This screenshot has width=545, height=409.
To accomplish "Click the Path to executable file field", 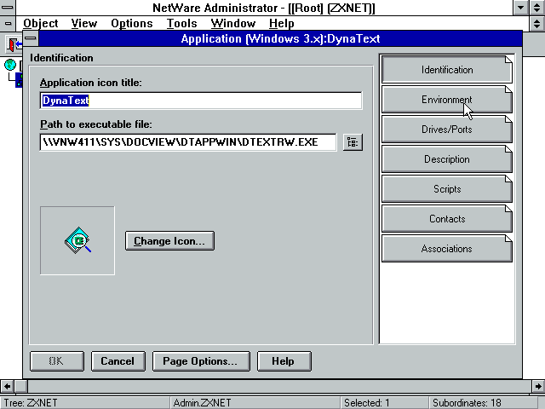I will [188, 142].
